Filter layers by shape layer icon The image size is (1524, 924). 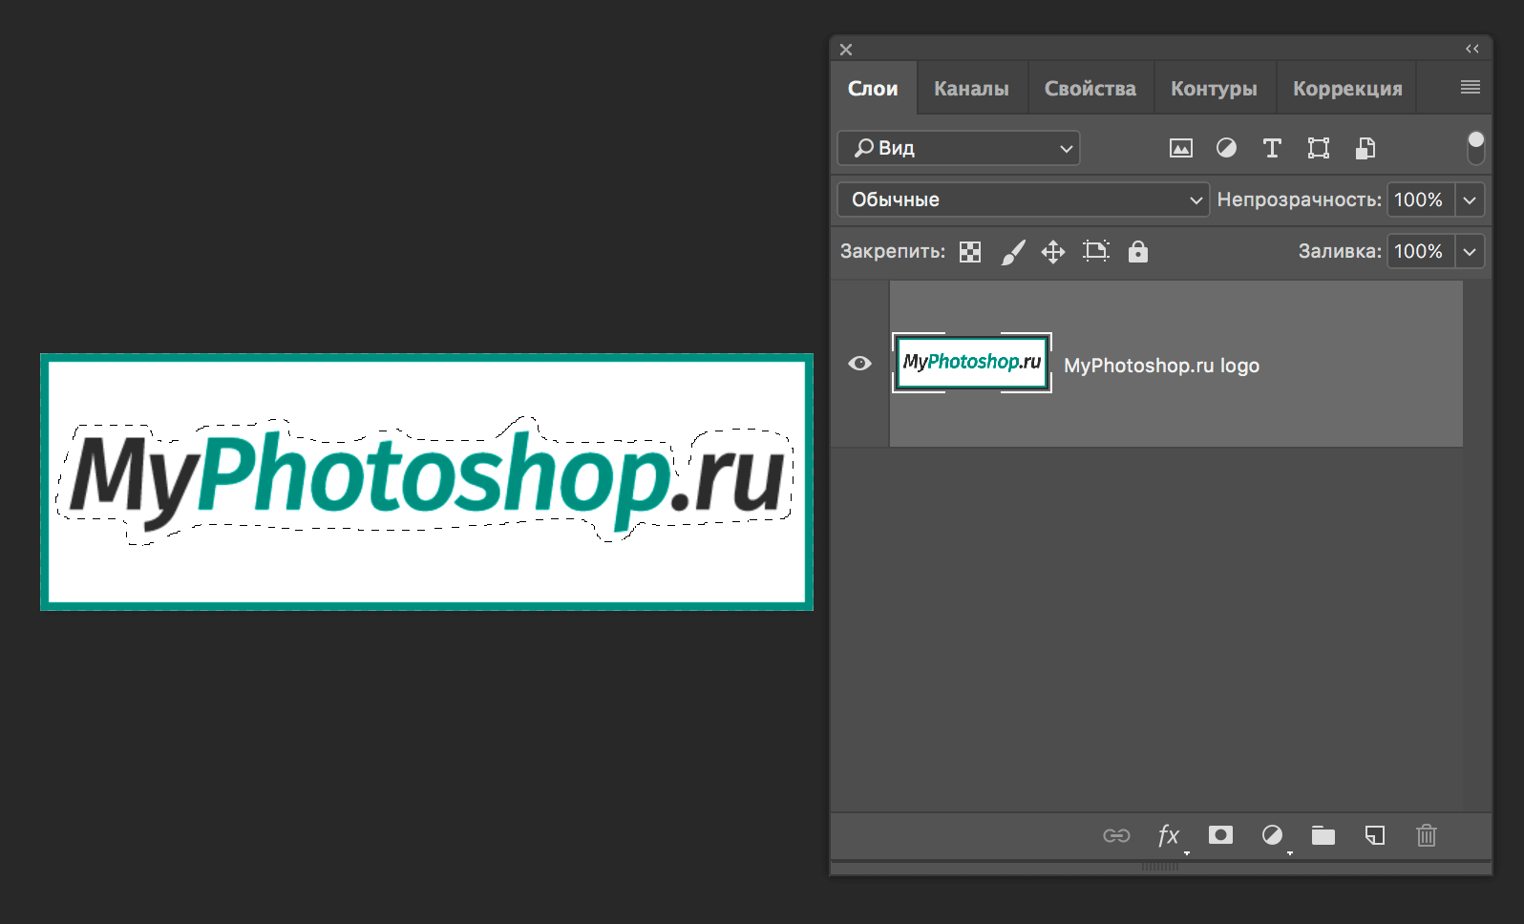pyautogui.click(x=1318, y=148)
